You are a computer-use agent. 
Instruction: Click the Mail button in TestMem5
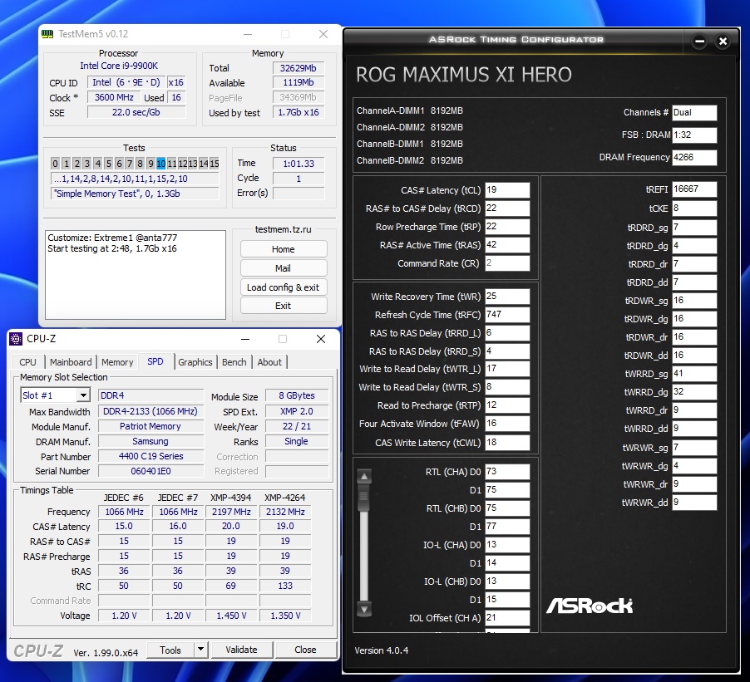[284, 268]
